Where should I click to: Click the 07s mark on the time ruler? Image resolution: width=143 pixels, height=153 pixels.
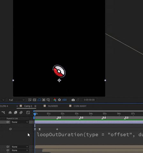[x=133, y=114]
